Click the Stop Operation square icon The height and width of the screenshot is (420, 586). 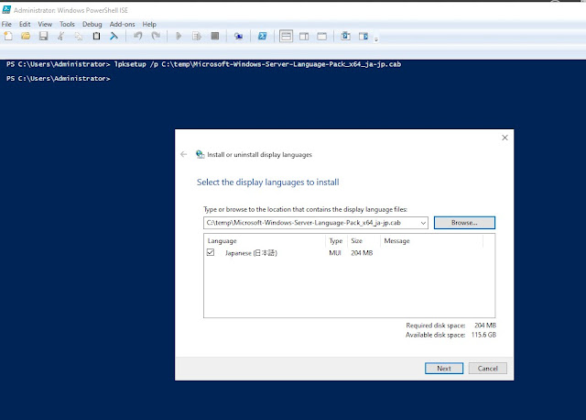(x=215, y=36)
